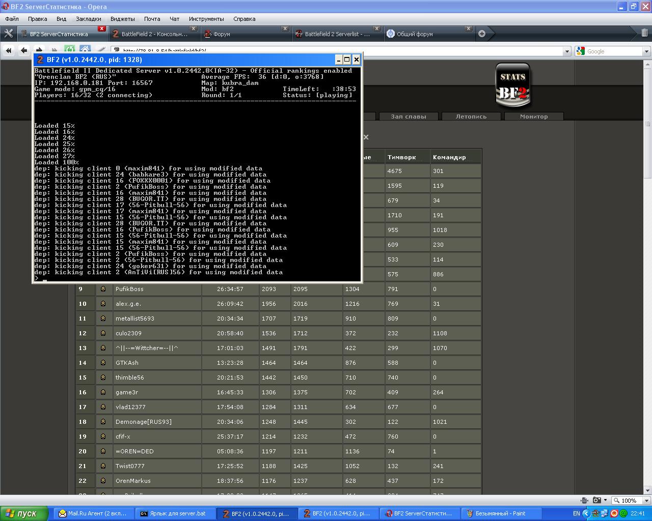Click the fit-to-width page icon in status bar
This screenshot has height=521, width=652.
coord(584,500)
